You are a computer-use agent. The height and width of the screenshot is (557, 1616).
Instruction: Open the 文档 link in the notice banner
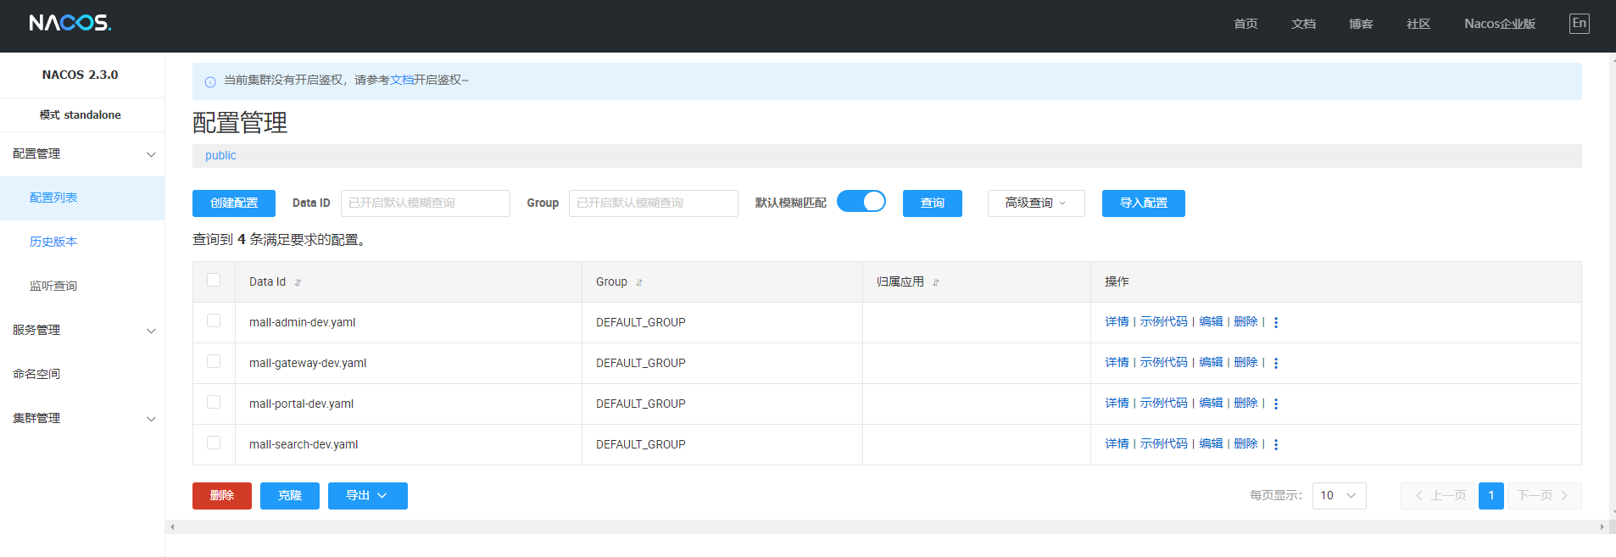402,80
